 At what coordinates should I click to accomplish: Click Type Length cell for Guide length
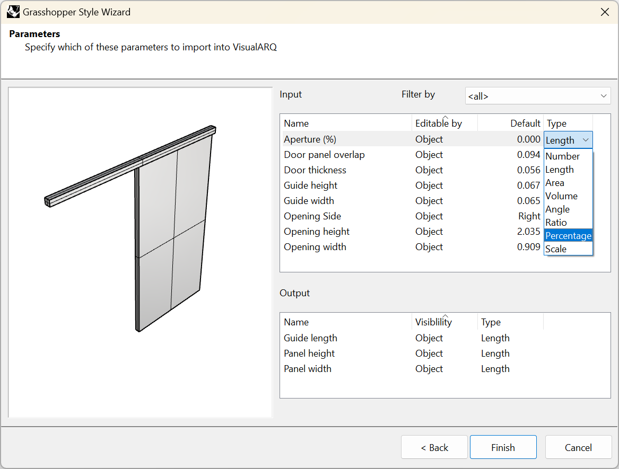[495, 338]
